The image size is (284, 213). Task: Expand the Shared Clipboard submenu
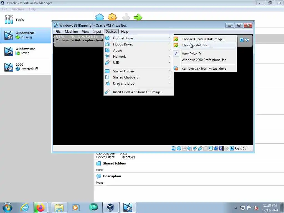pos(139,77)
